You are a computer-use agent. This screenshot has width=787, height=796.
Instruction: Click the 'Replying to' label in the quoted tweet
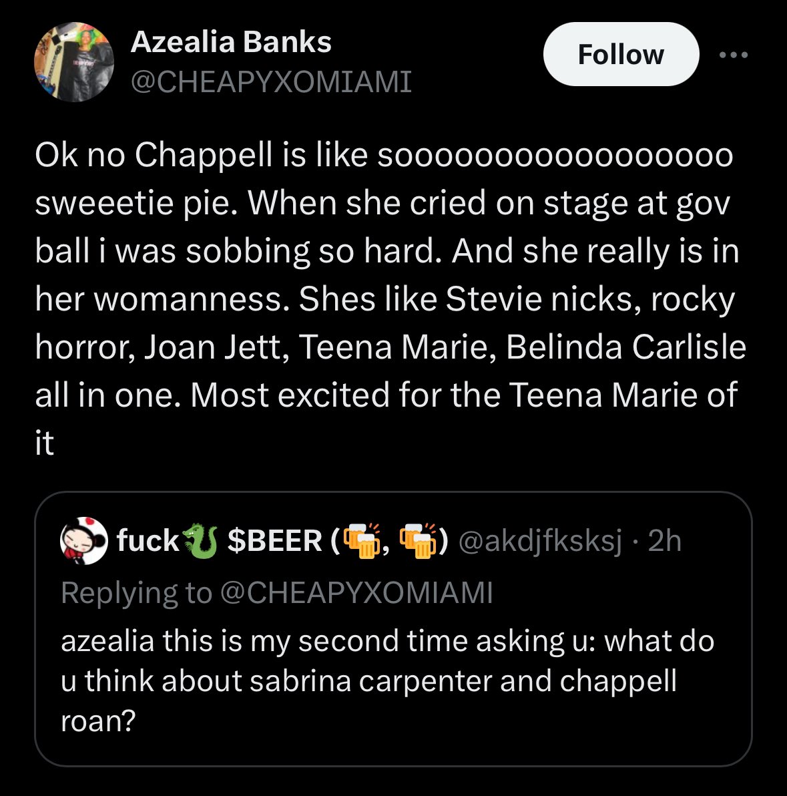coord(136,592)
